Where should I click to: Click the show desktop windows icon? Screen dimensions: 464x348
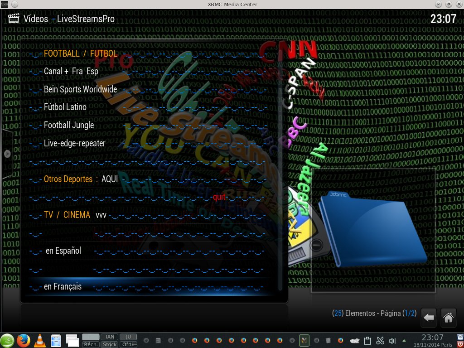coord(72,341)
